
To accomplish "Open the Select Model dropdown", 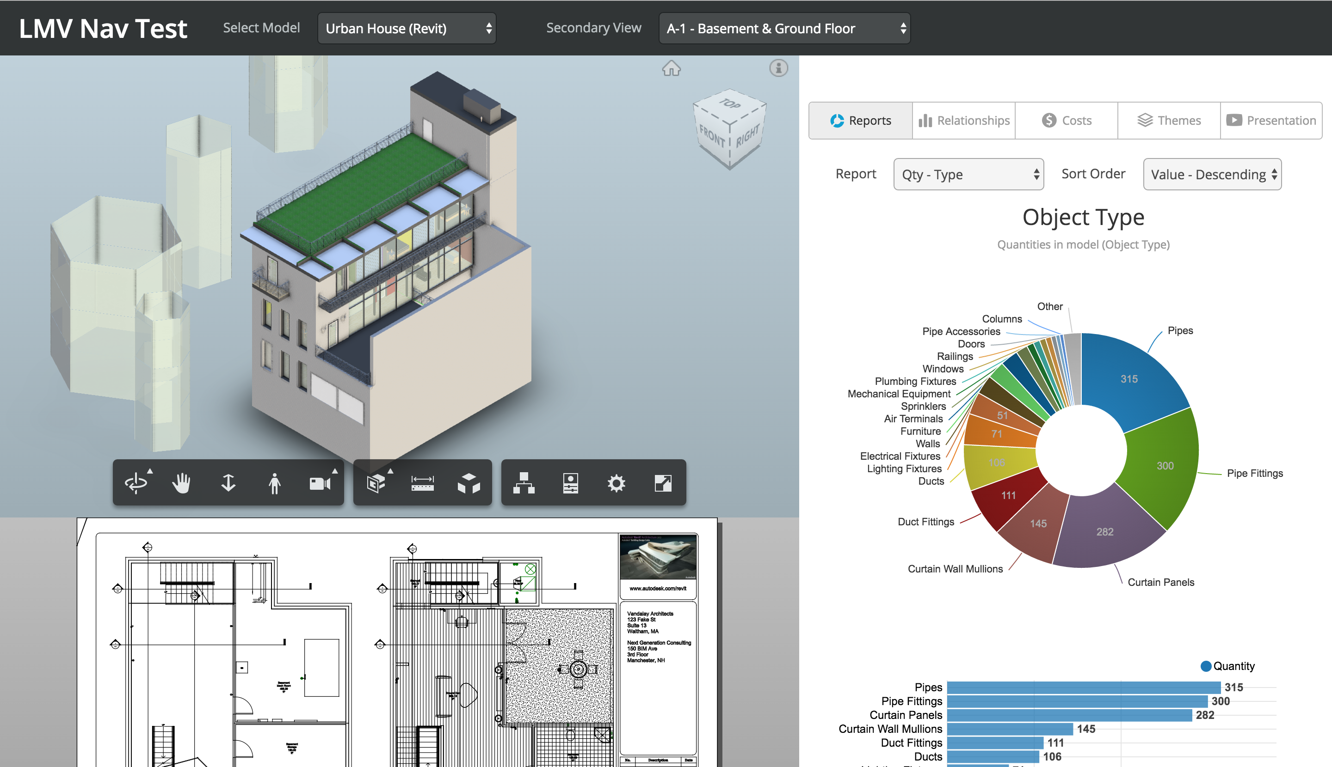I will pos(407,29).
